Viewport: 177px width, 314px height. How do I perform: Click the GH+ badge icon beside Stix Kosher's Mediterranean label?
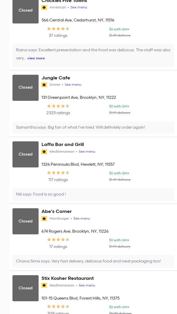coord(44,286)
